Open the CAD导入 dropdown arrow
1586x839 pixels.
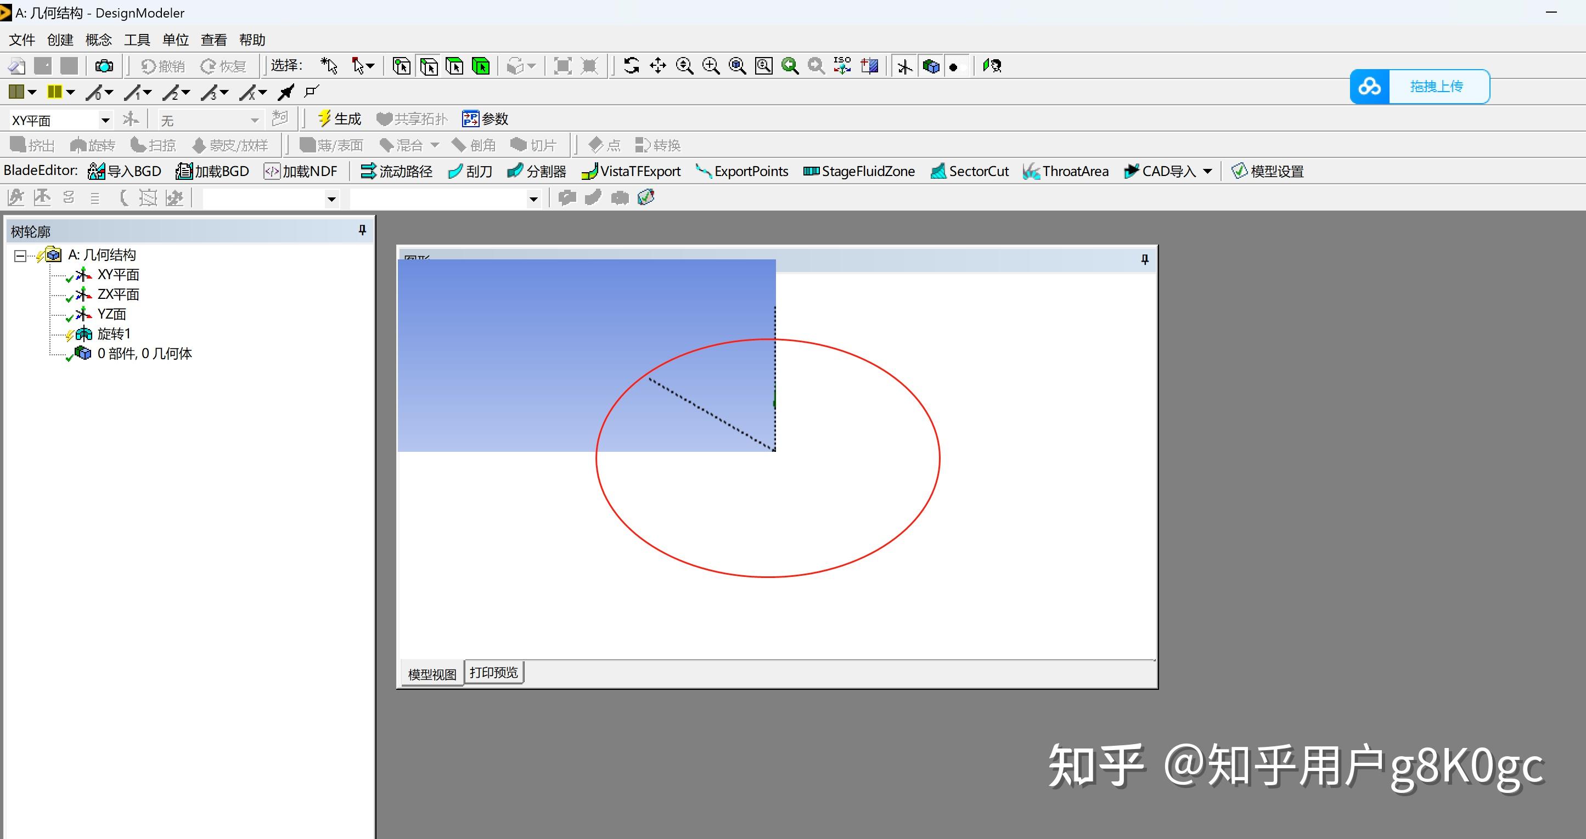tap(1207, 171)
